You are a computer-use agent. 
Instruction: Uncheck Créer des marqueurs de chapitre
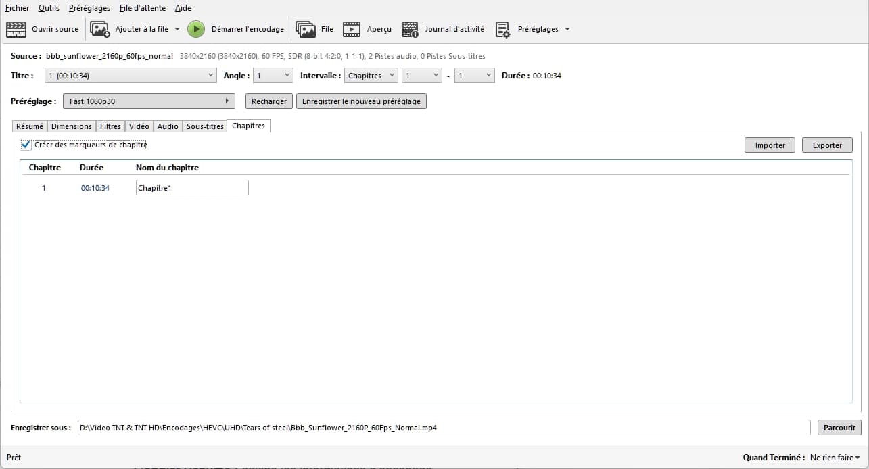click(26, 145)
